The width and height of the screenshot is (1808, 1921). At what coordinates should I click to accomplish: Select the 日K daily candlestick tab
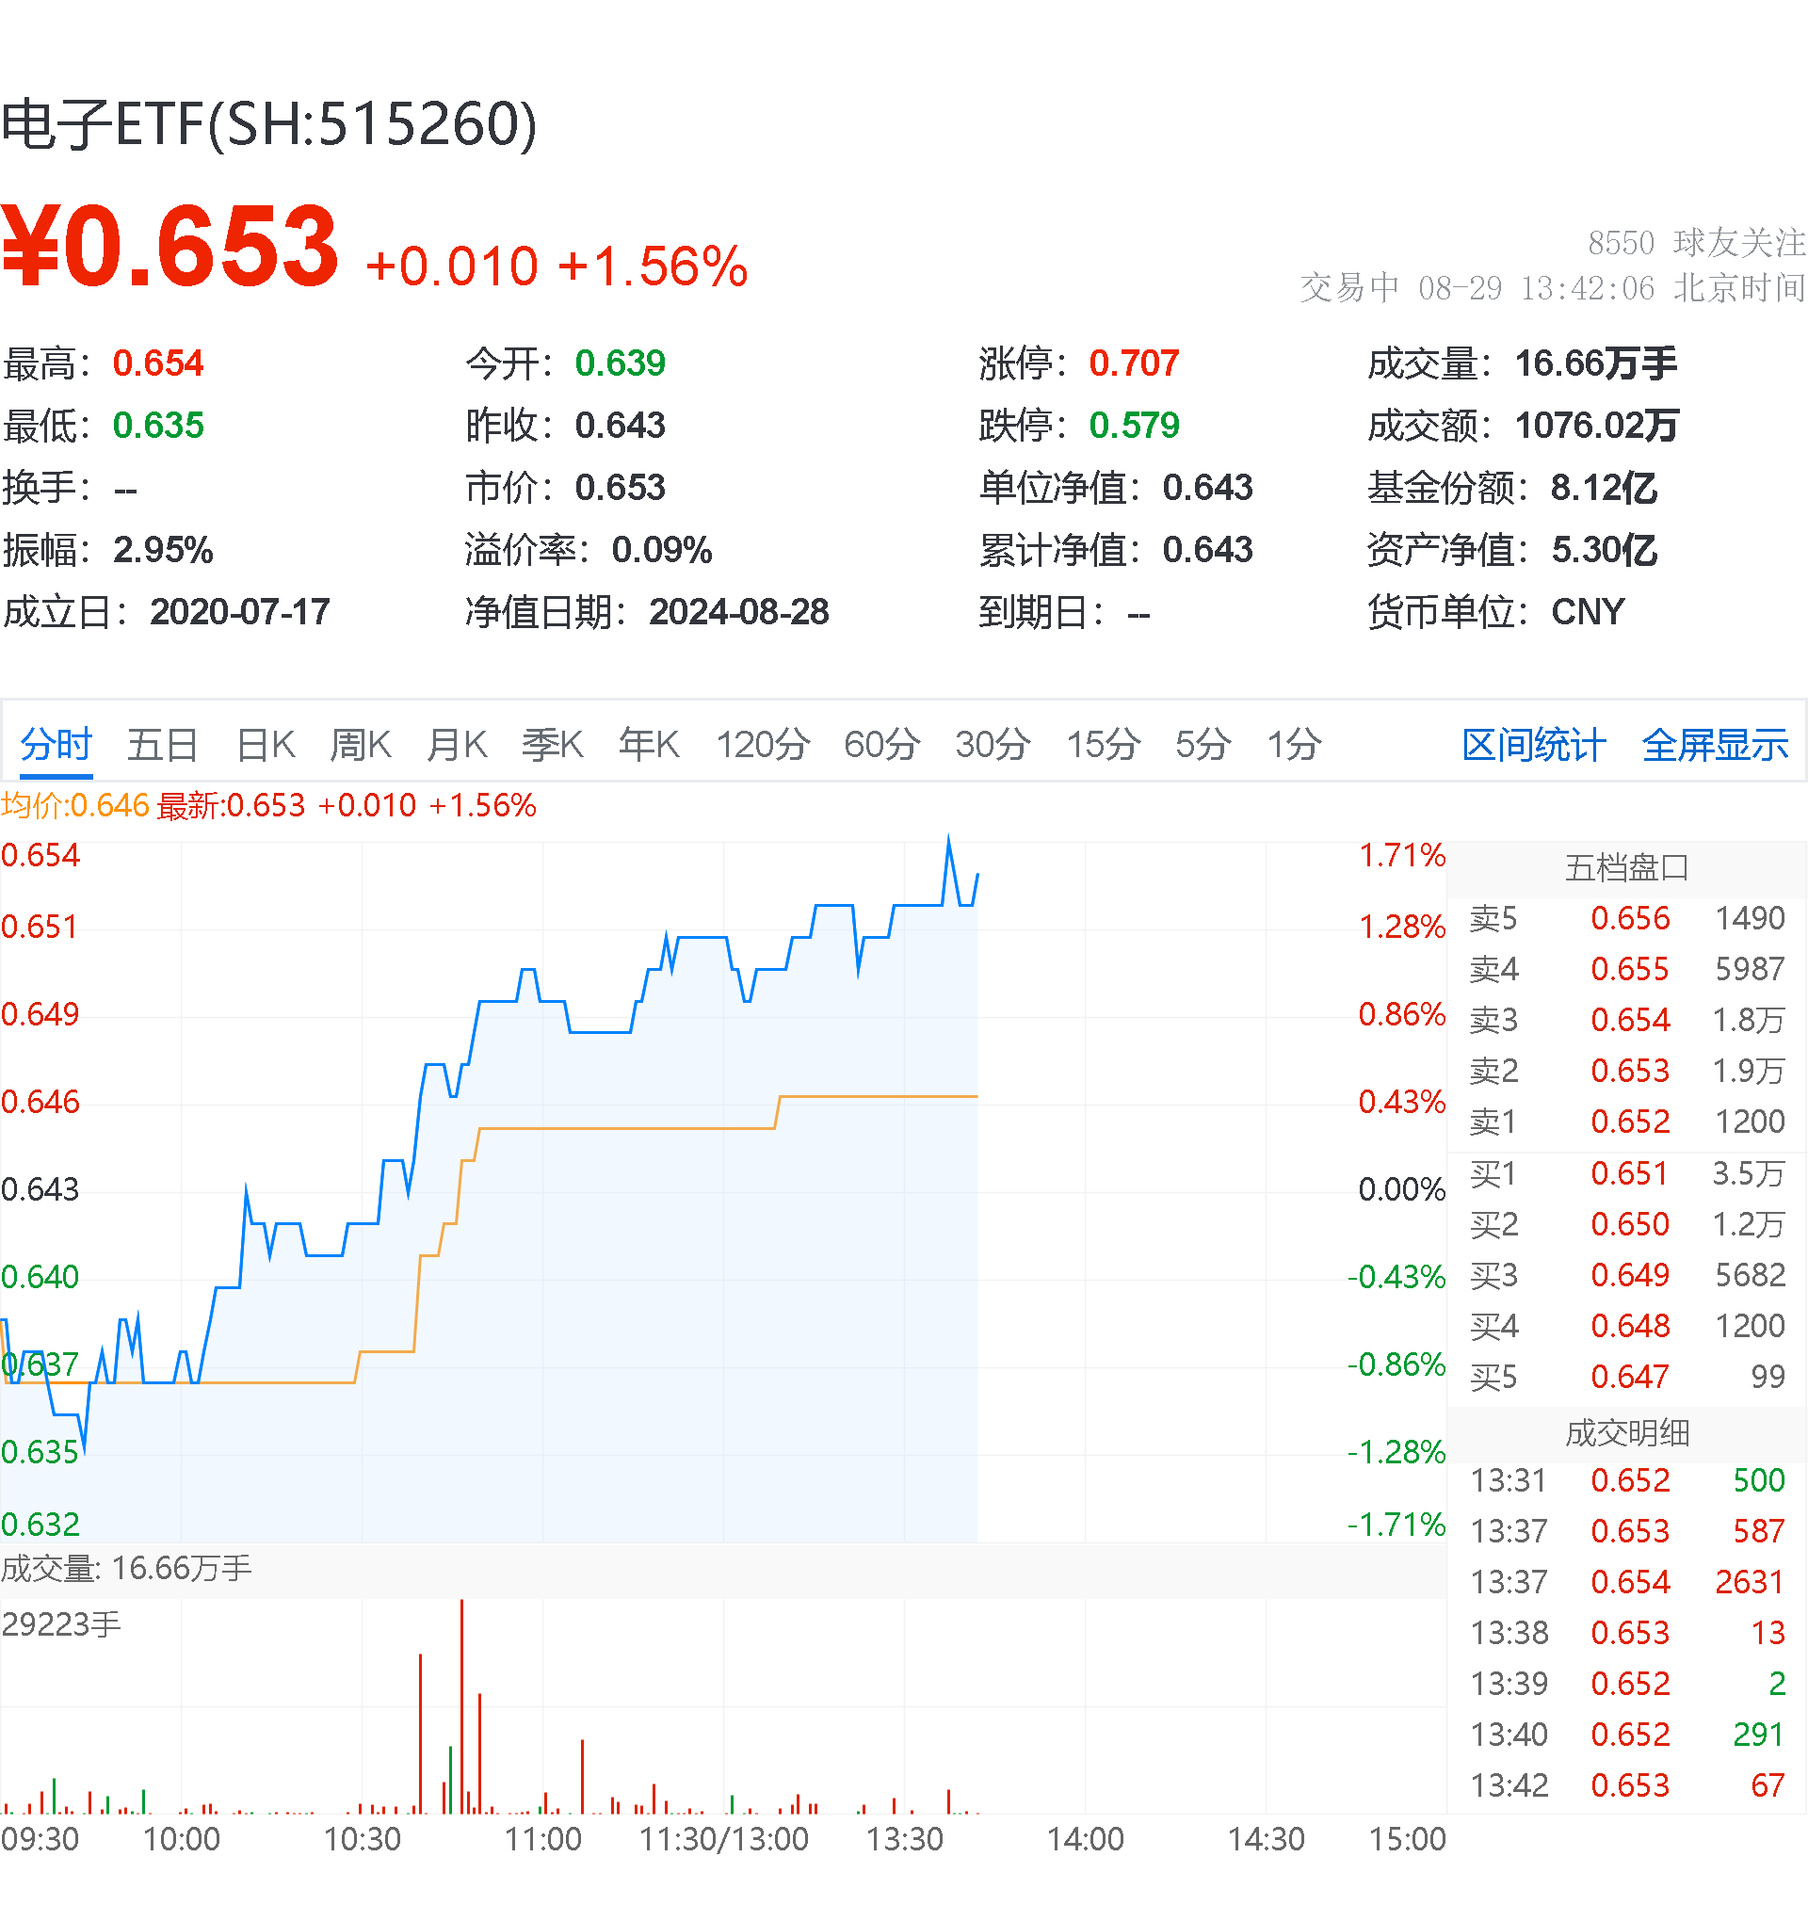(266, 745)
